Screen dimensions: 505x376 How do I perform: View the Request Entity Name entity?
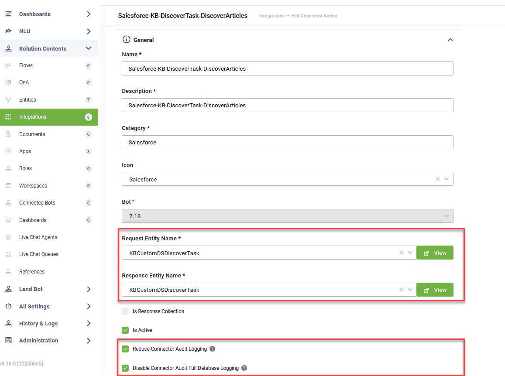[x=435, y=253]
